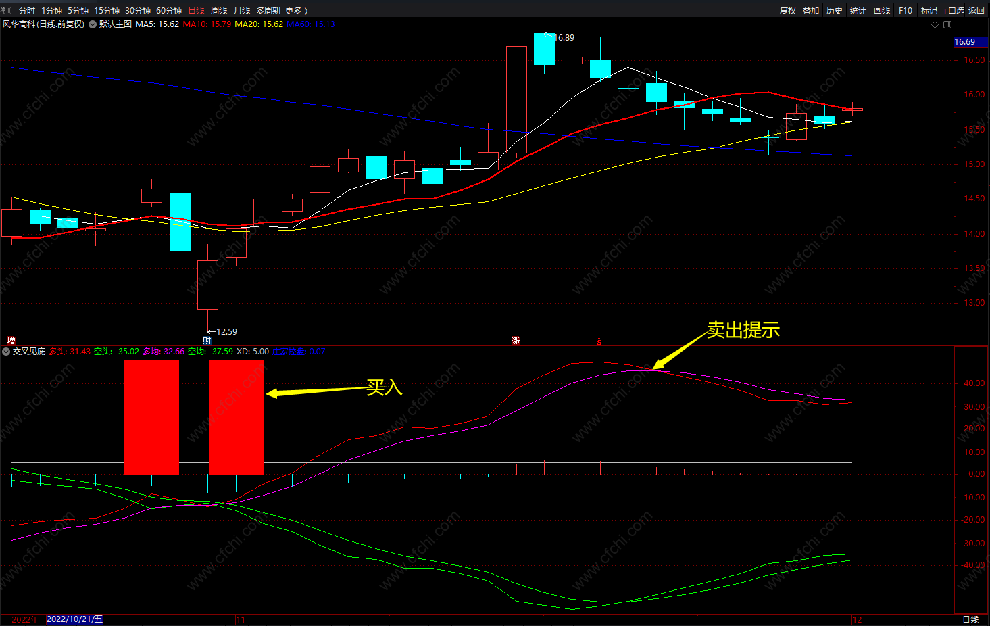This screenshot has width=990, height=626.
Task: Click the 标记 mark button
Action: (929, 10)
